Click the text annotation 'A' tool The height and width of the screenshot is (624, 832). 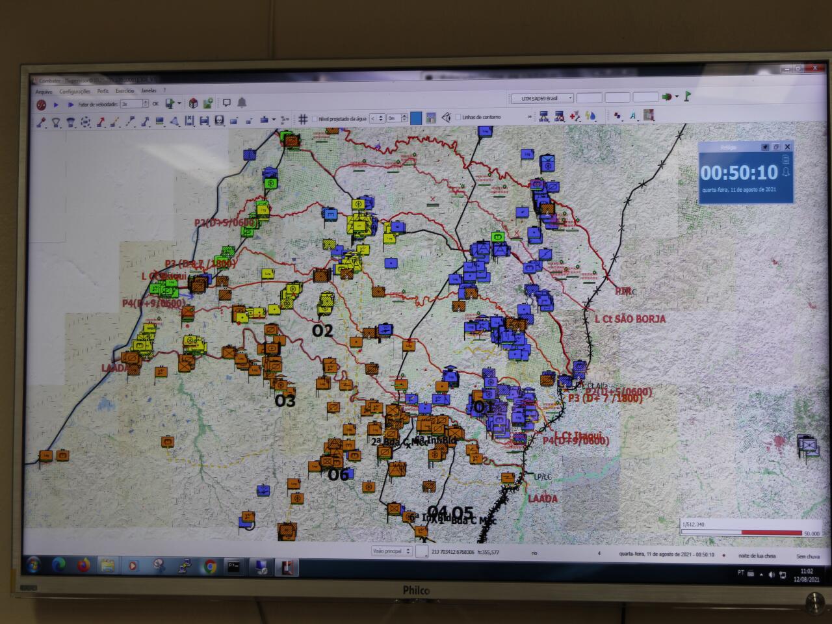click(x=632, y=116)
